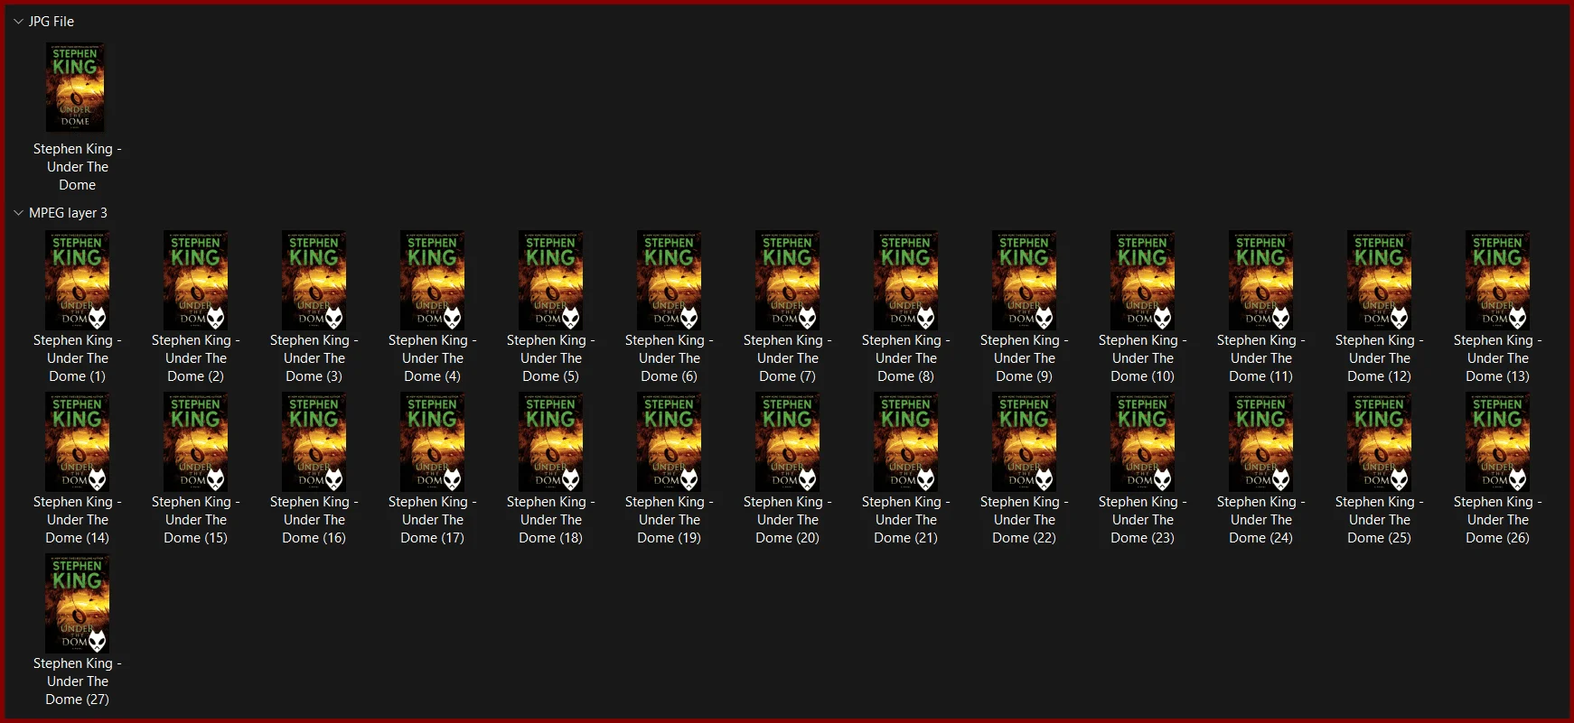Click file name ending 'Dome (16)'
Viewport: 1574px width, 723px height.
coord(314,520)
